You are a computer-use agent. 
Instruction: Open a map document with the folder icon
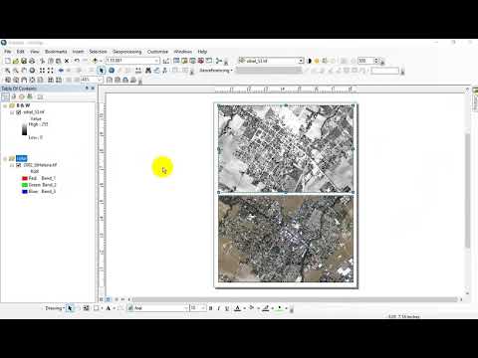[16, 61]
